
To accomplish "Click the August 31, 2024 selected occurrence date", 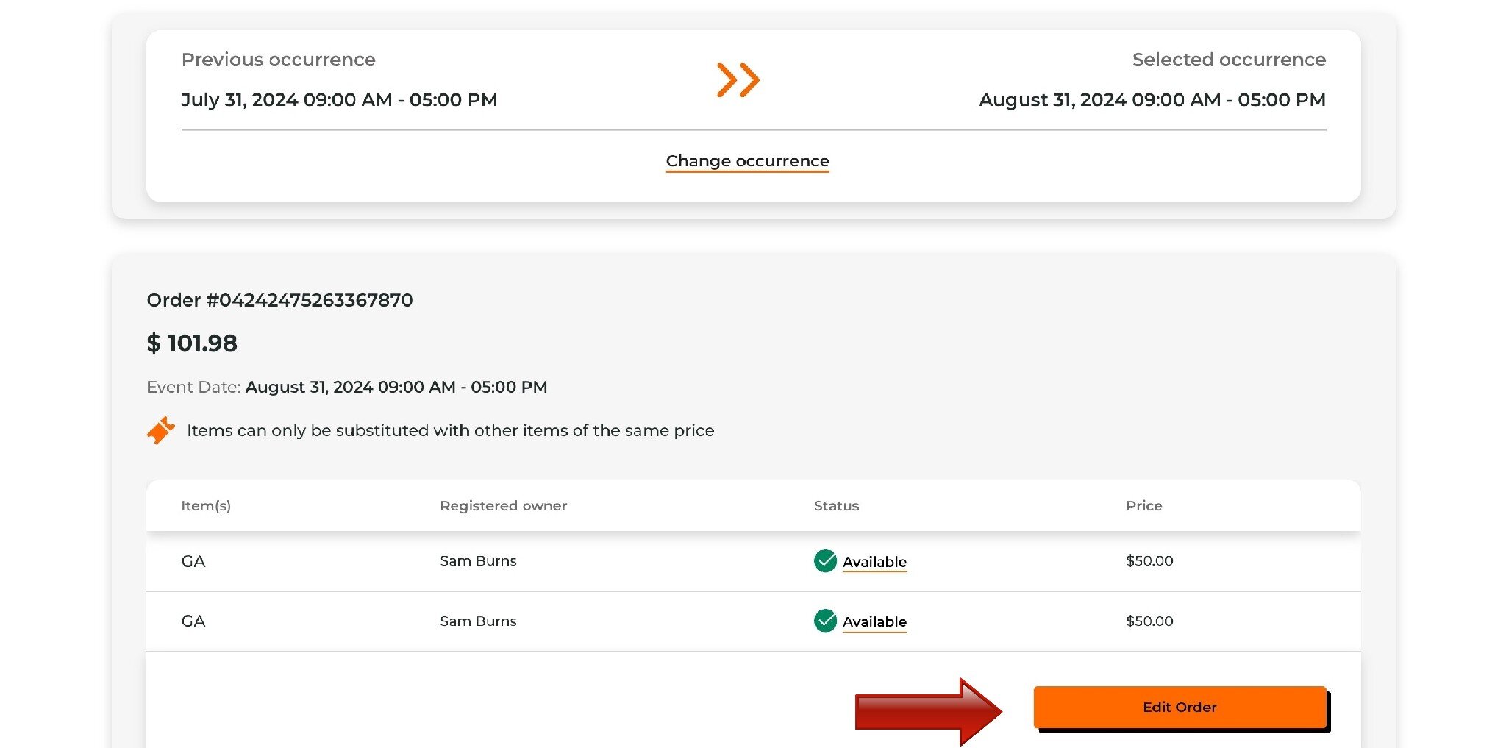I will 1152,100.
